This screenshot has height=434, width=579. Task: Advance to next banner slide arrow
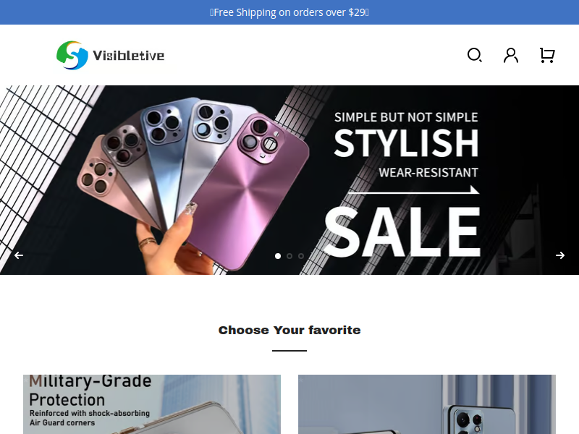click(x=560, y=255)
